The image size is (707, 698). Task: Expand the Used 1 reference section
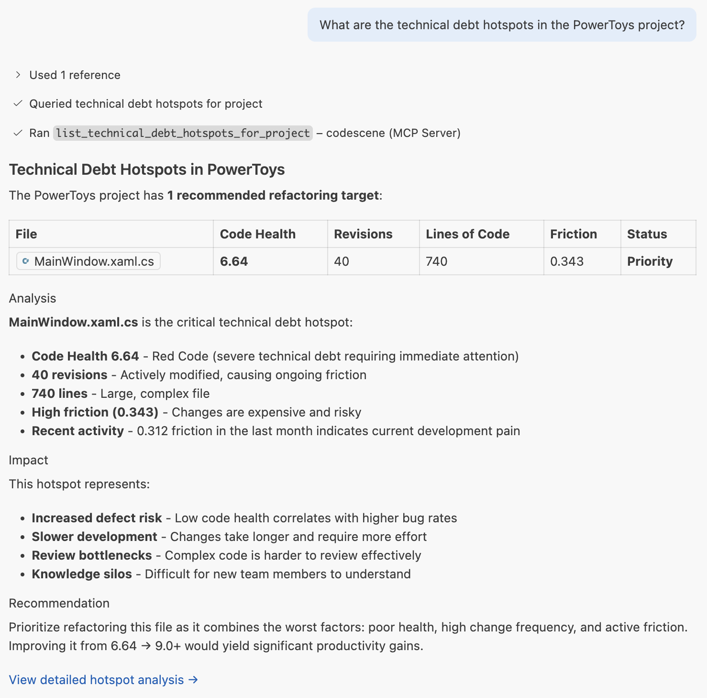75,75
